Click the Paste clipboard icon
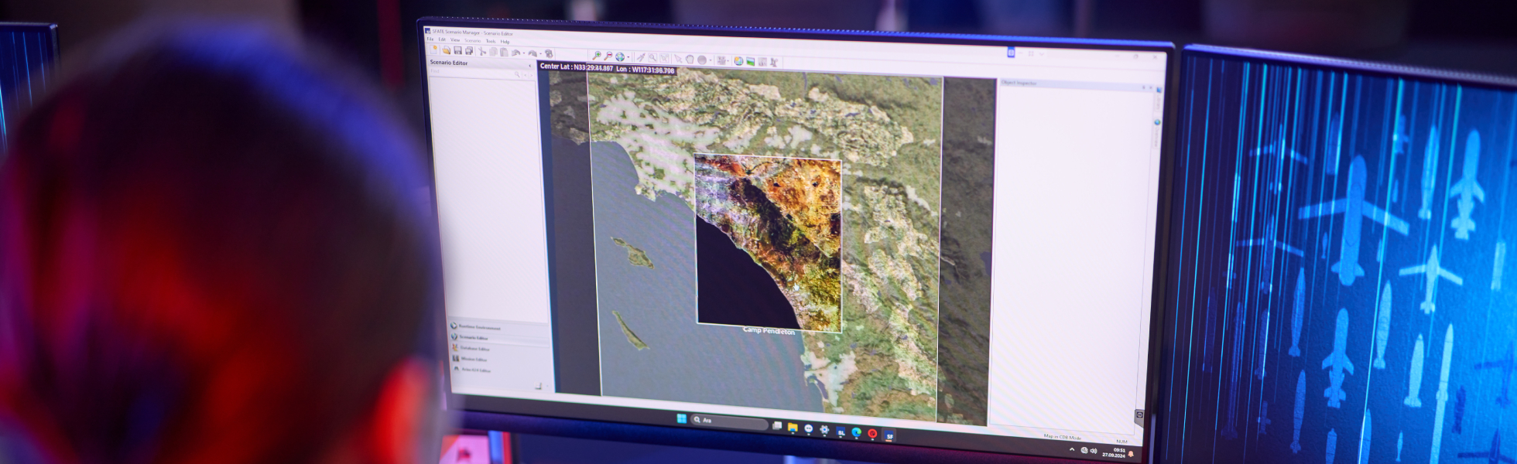Image resolution: width=1517 pixels, height=464 pixels. point(504,52)
